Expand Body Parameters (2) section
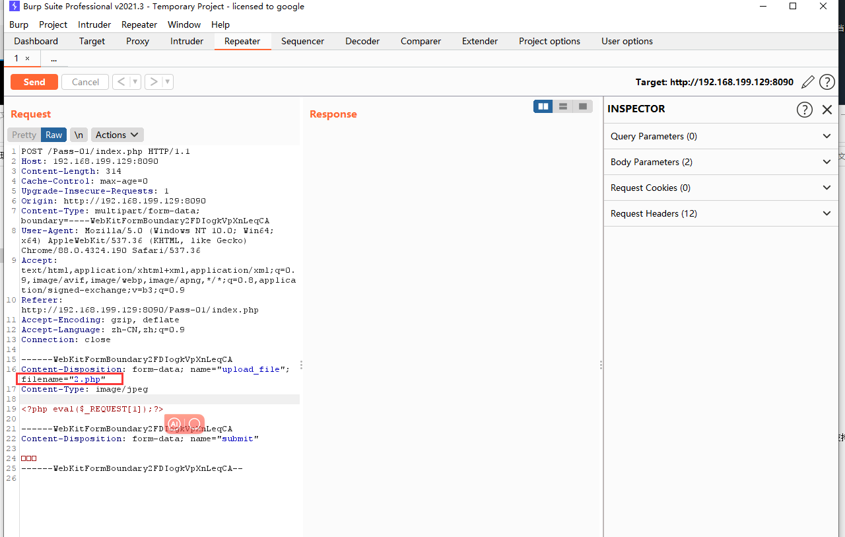Image resolution: width=845 pixels, height=537 pixels. pos(720,162)
